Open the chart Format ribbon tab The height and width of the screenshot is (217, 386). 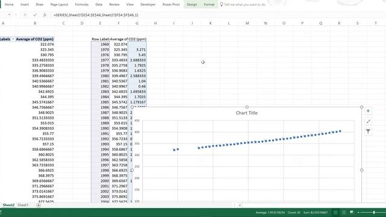(209, 4)
